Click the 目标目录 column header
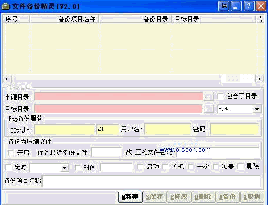The image size is (268, 205). click(x=213, y=19)
